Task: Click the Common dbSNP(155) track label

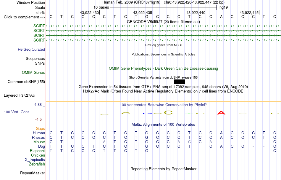Action: point(26,82)
